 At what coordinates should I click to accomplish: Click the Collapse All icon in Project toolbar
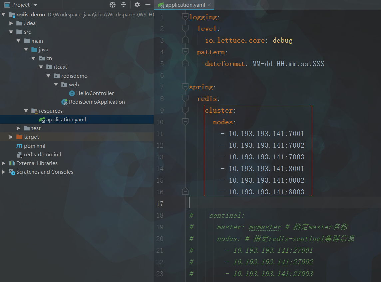(124, 5)
